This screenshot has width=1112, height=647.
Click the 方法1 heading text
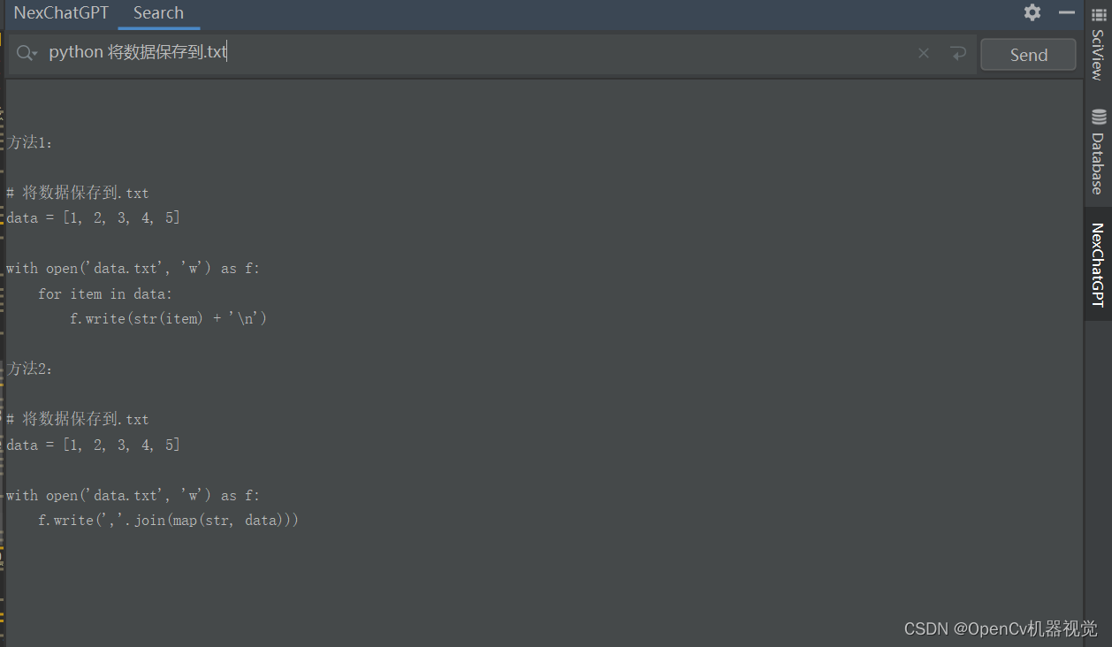tap(31, 142)
